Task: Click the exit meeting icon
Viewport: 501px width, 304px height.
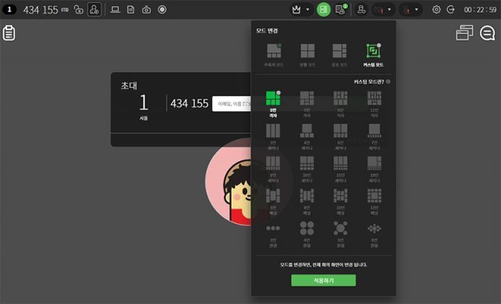Action: [x=451, y=9]
